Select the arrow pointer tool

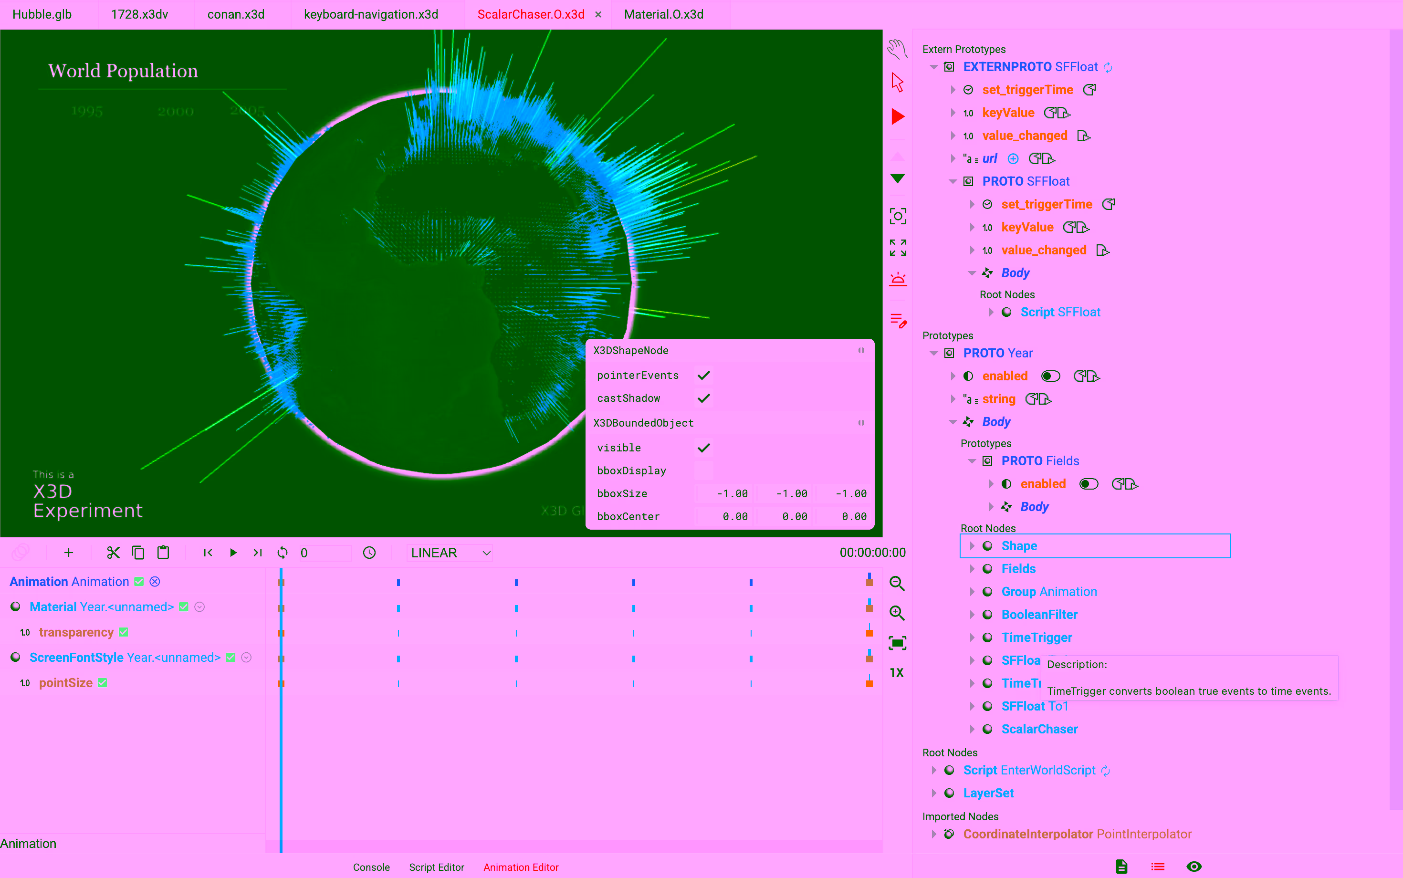pos(897,83)
